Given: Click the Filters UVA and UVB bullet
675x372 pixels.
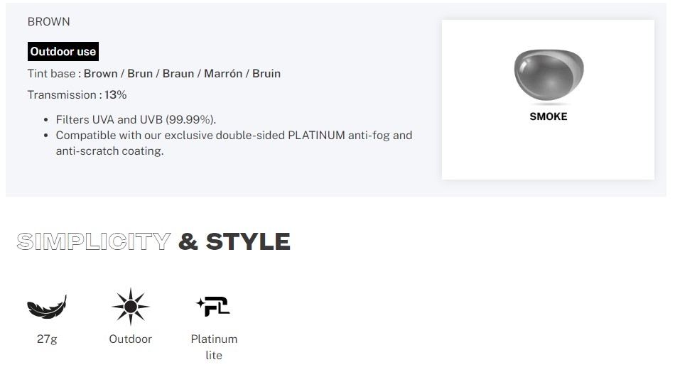Looking at the screenshot, I should point(136,119).
